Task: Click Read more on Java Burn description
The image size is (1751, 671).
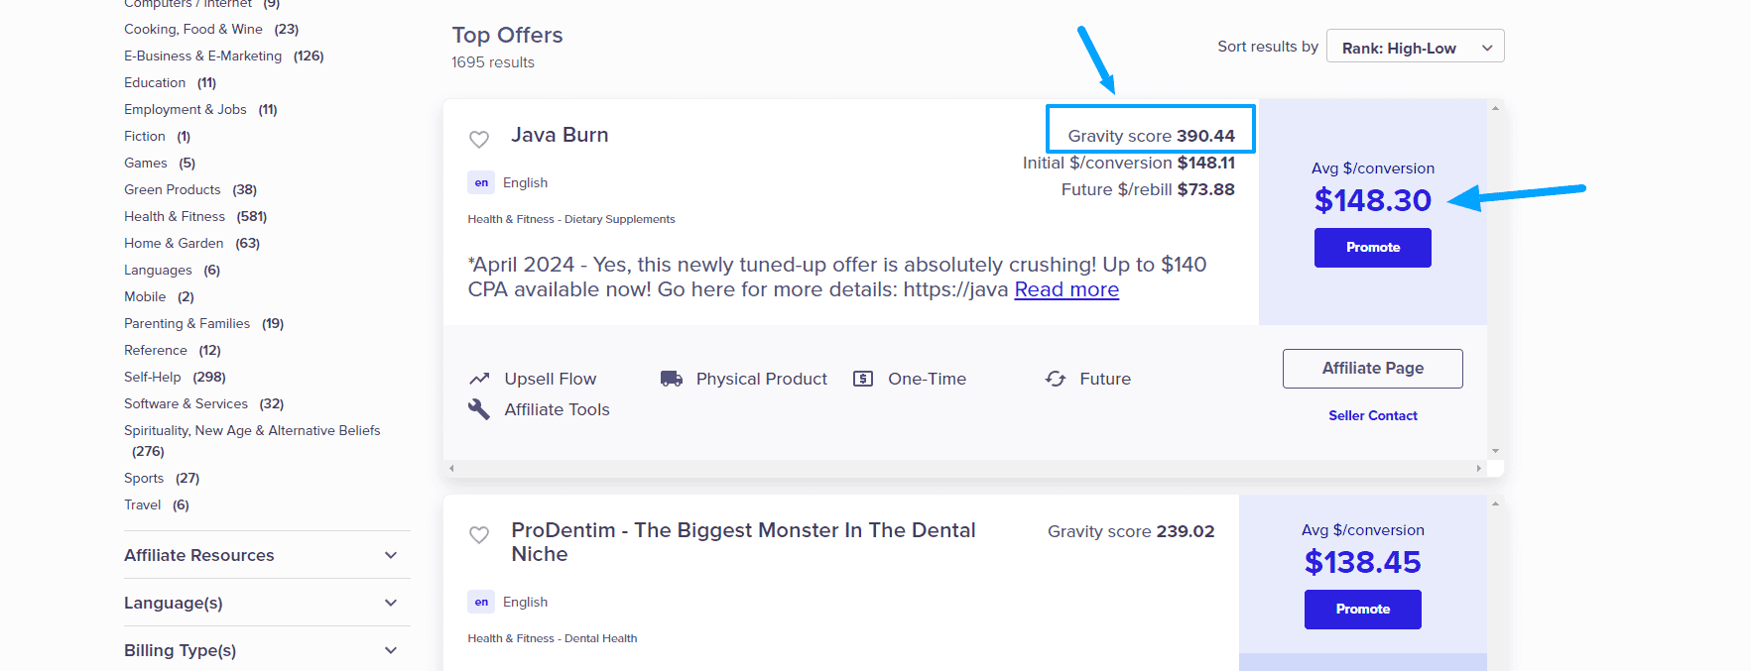Action: click(x=1066, y=289)
